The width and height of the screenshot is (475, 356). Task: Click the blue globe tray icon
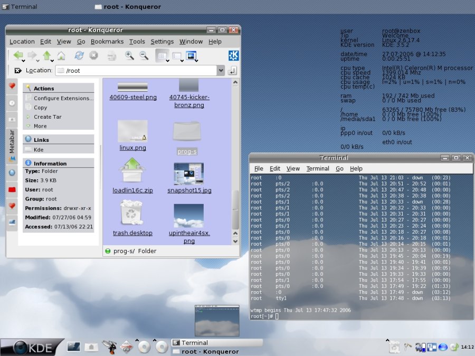tap(443, 347)
